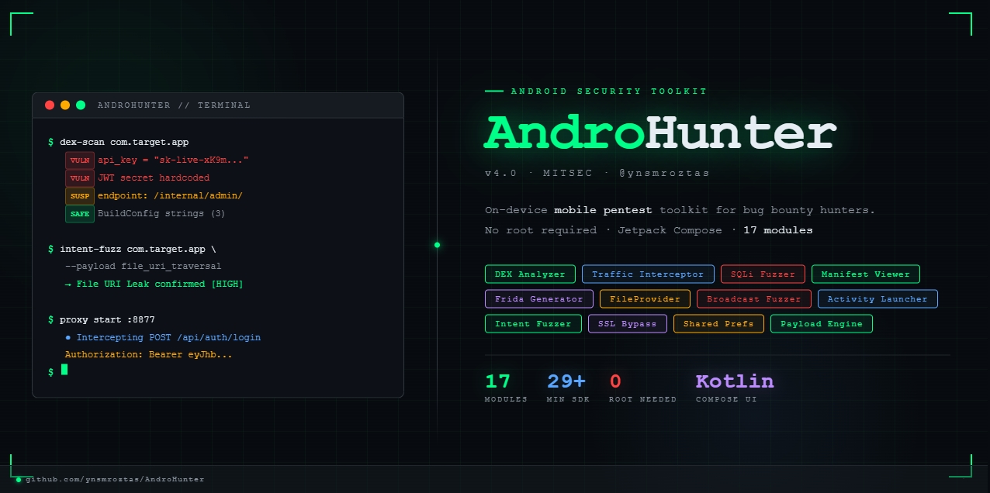
Task: Open the Frida Generator
Action: [538, 298]
